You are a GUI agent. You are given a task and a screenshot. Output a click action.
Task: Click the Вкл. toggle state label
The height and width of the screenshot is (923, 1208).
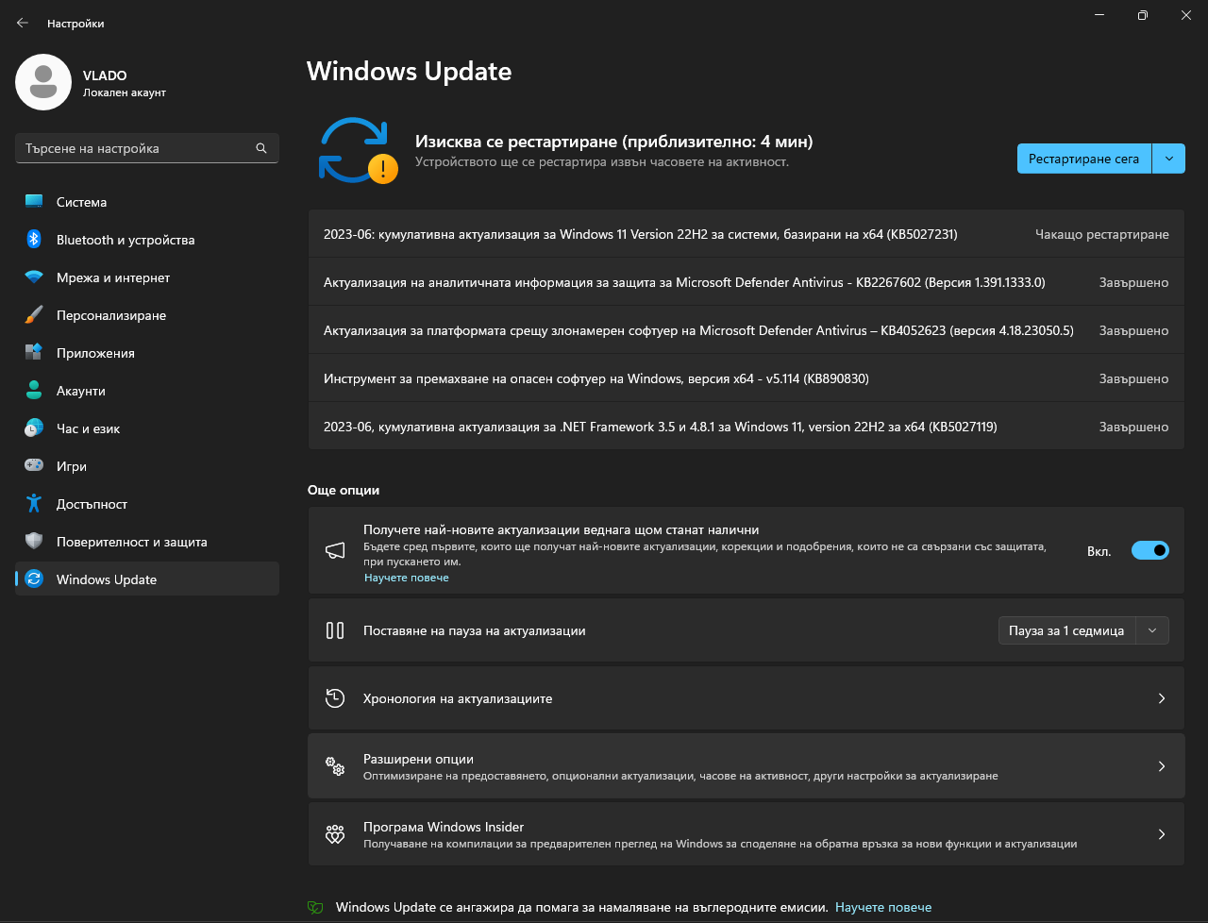(1099, 551)
